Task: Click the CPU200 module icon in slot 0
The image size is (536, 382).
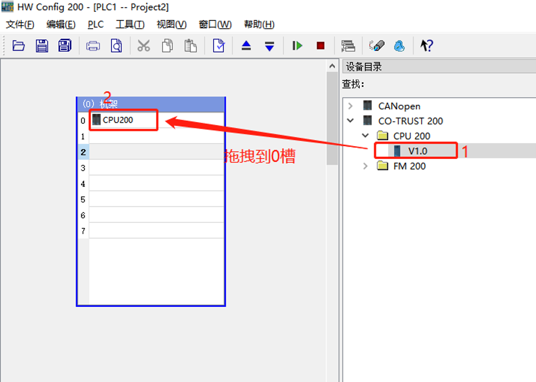Action: [x=96, y=120]
